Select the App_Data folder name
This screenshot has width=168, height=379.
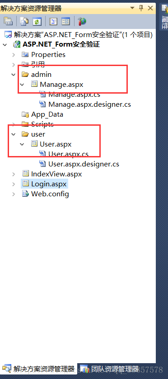pyautogui.click(x=47, y=114)
